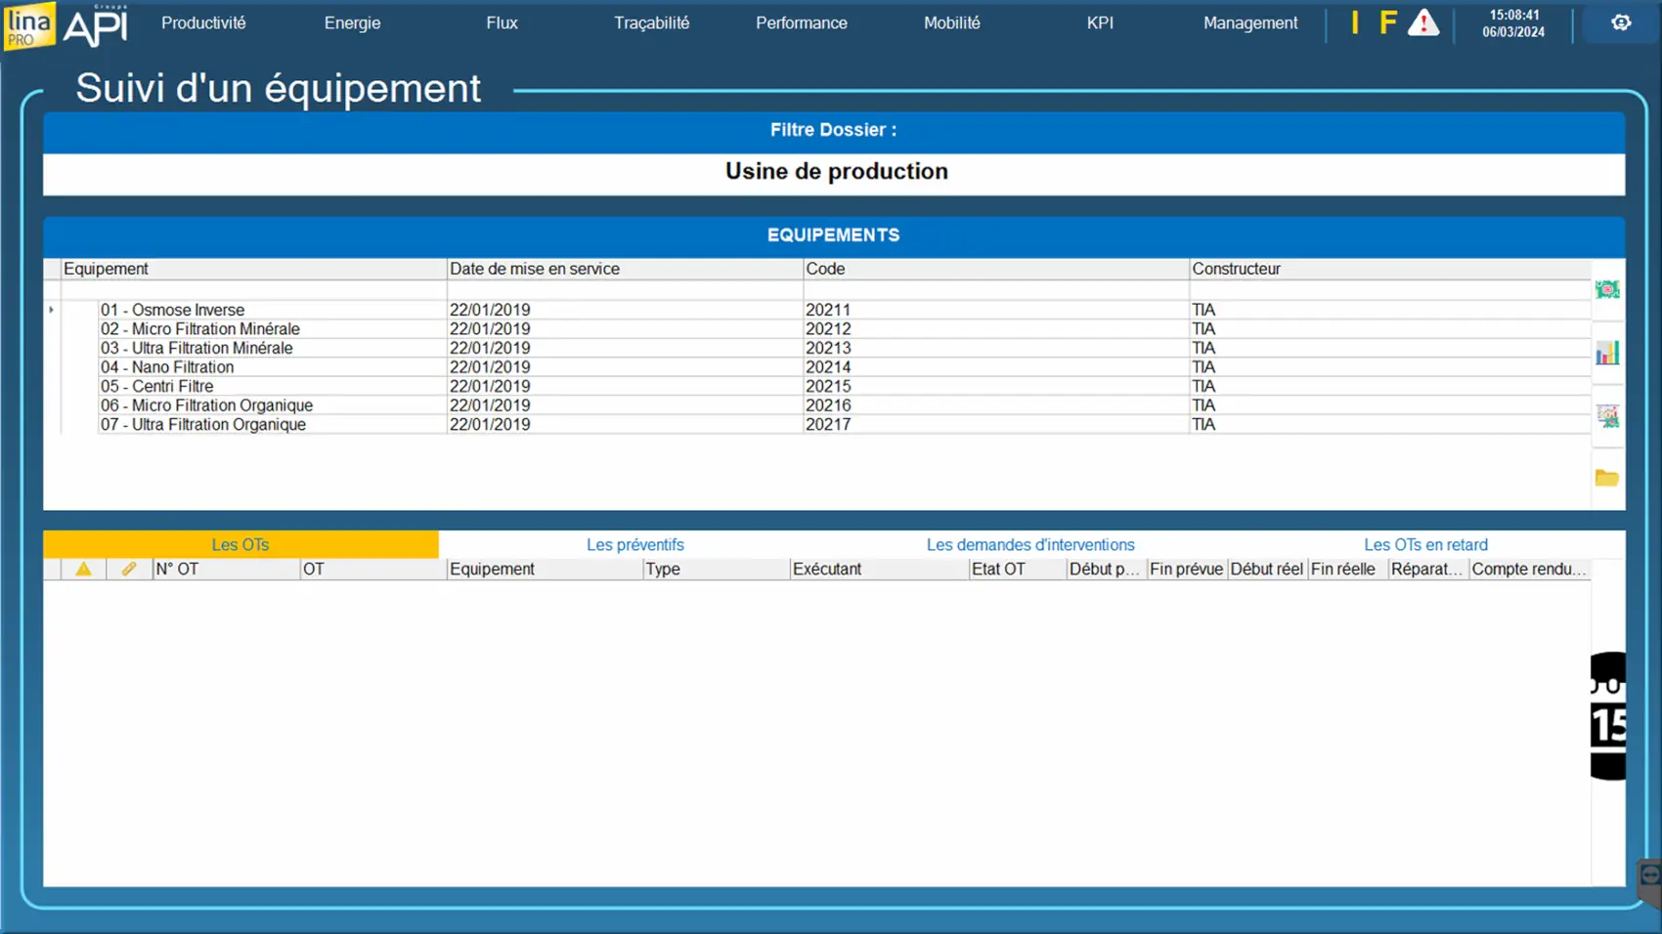Open Les demandes d'interventions tab
1662x934 pixels.
pos(1029,544)
